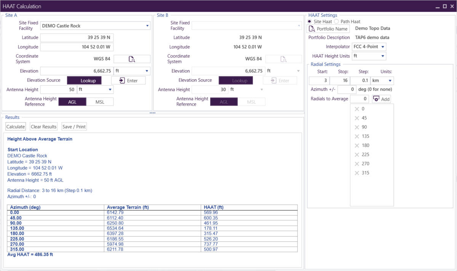Open the Portfolio Name browser

point(329,29)
